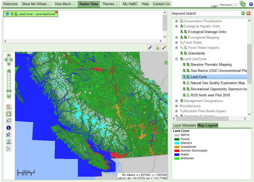Pan the map east with right arrow

(11, 60)
